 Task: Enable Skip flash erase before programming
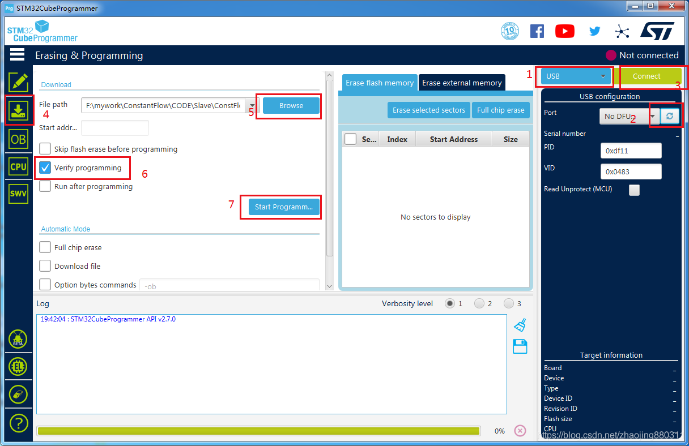[45, 149]
